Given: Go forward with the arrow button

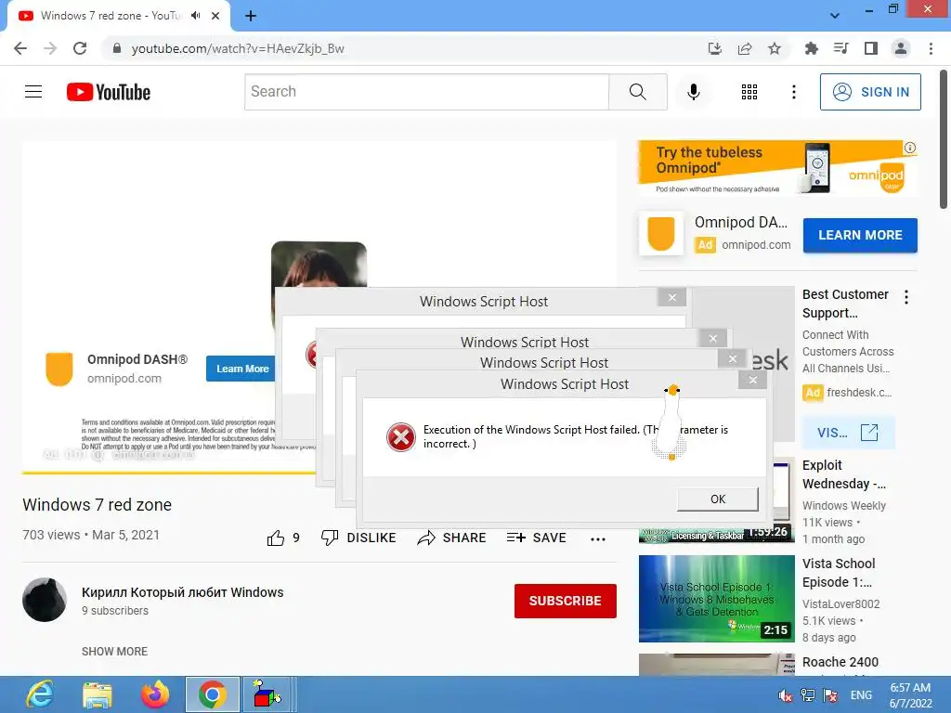Looking at the screenshot, I should point(50,48).
